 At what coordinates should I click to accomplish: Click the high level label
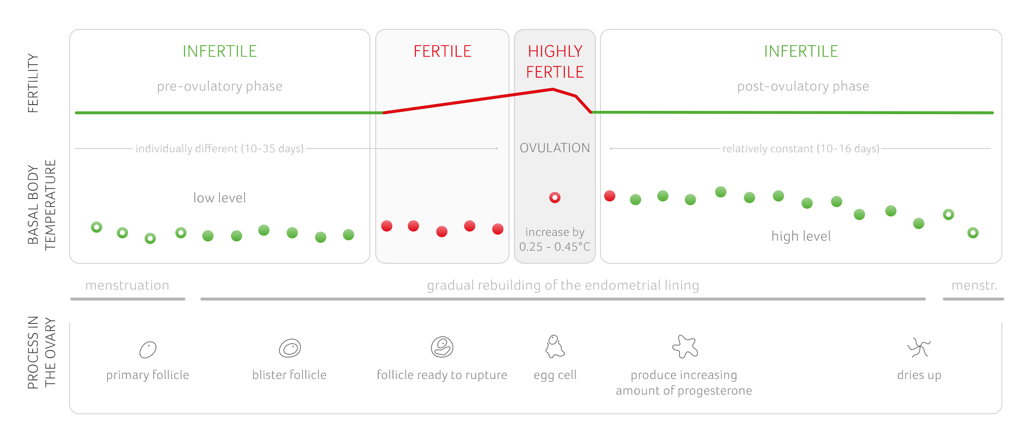click(801, 236)
